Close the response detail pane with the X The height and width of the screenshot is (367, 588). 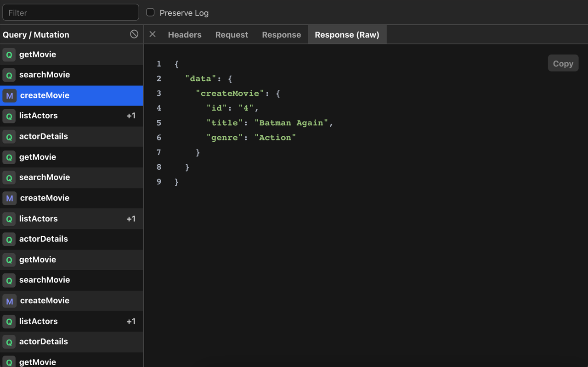[x=152, y=34]
